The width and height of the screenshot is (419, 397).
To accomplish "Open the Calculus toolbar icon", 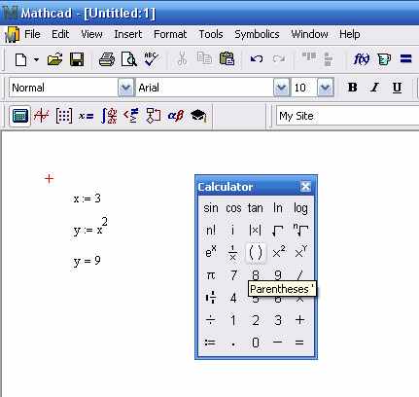I will 109,116.
